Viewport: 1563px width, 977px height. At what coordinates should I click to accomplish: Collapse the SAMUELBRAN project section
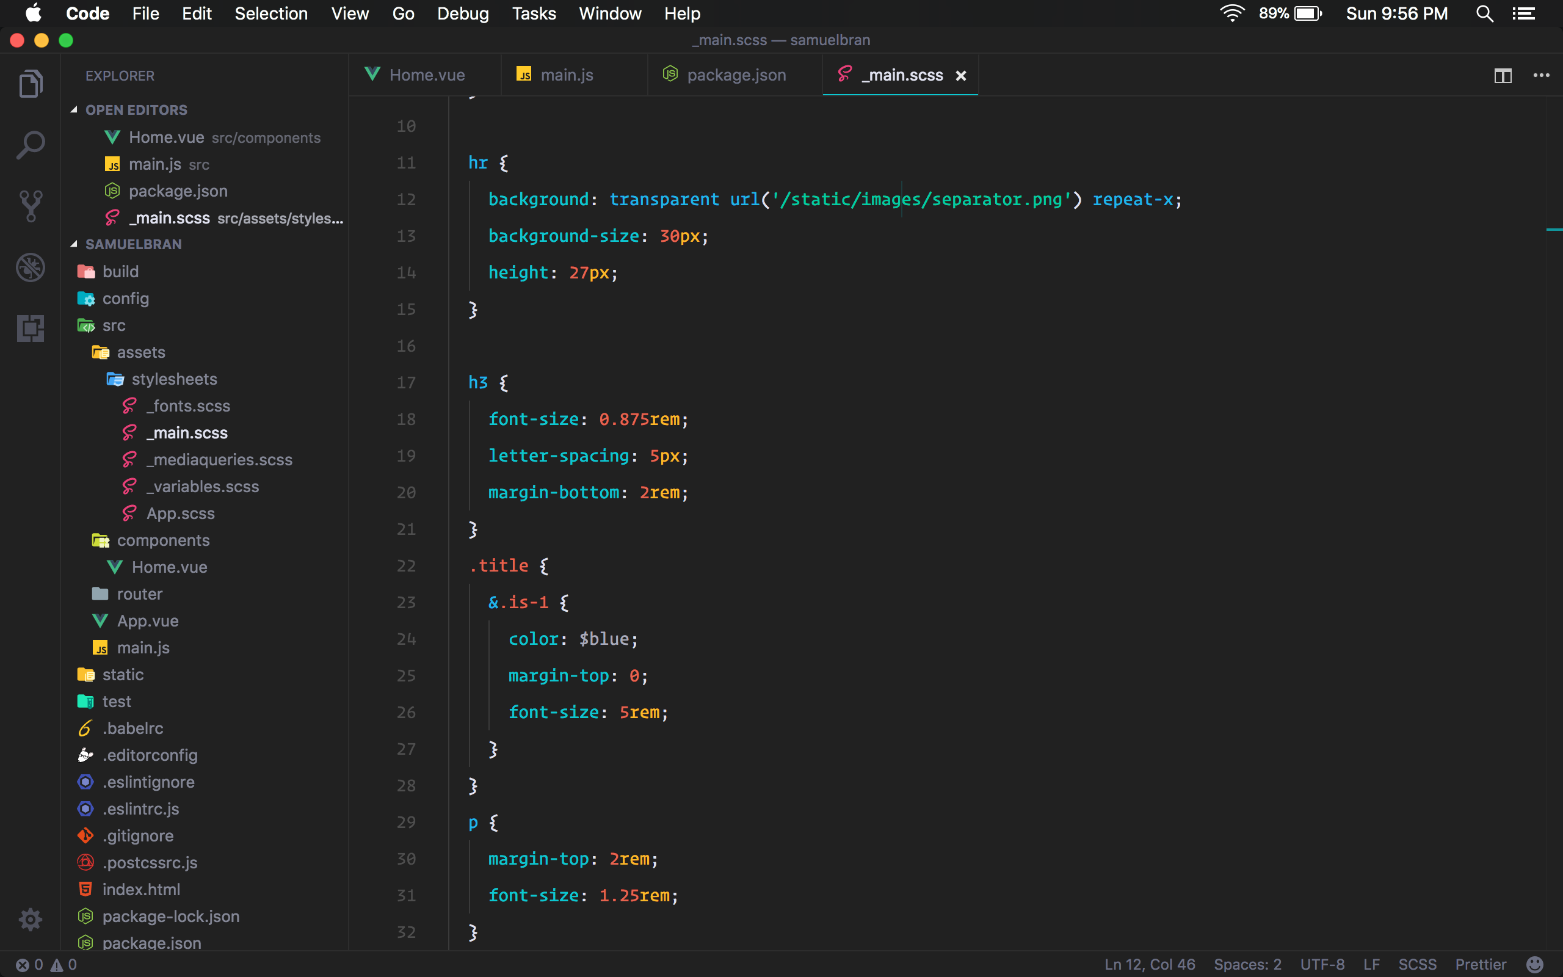pyautogui.click(x=133, y=244)
